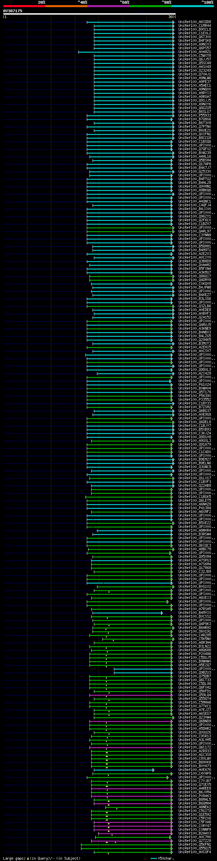This screenshot has height=861, width=217.
Task: Select hit UniRef100_Q91879
Action: pyautogui.click(x=195, y=445)
